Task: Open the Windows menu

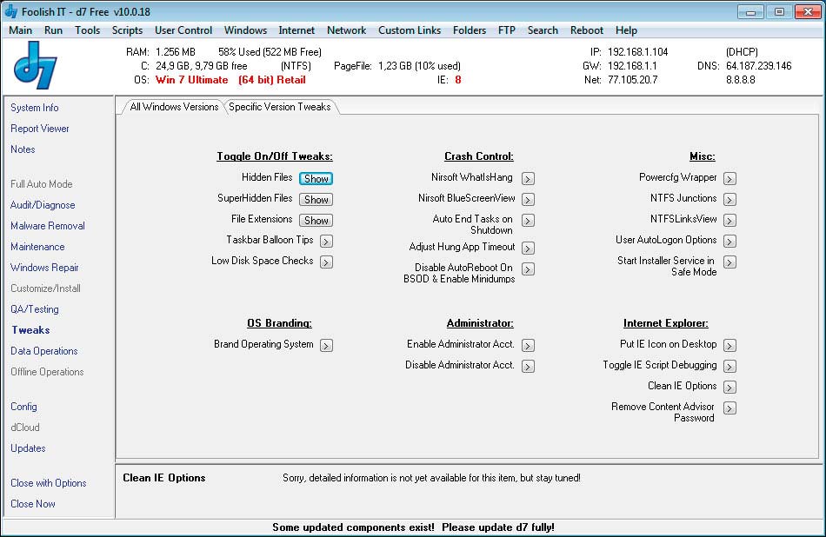Action: point(245,30)
